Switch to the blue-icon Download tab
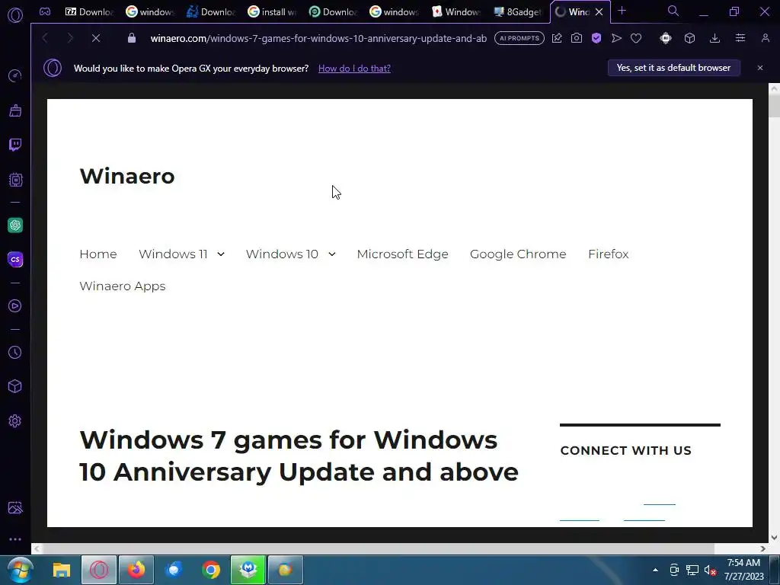This screenshot has height=585, width=780. [212, 11]
